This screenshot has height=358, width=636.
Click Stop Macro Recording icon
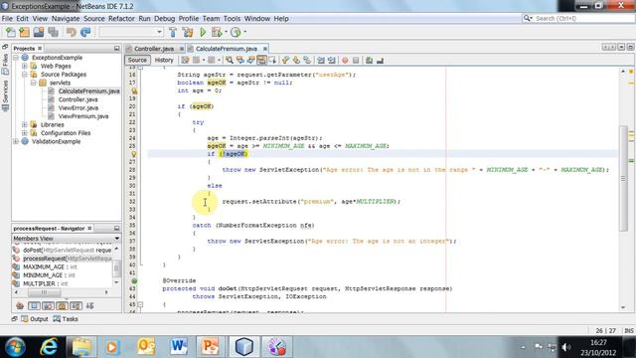(x=356, y=60)
